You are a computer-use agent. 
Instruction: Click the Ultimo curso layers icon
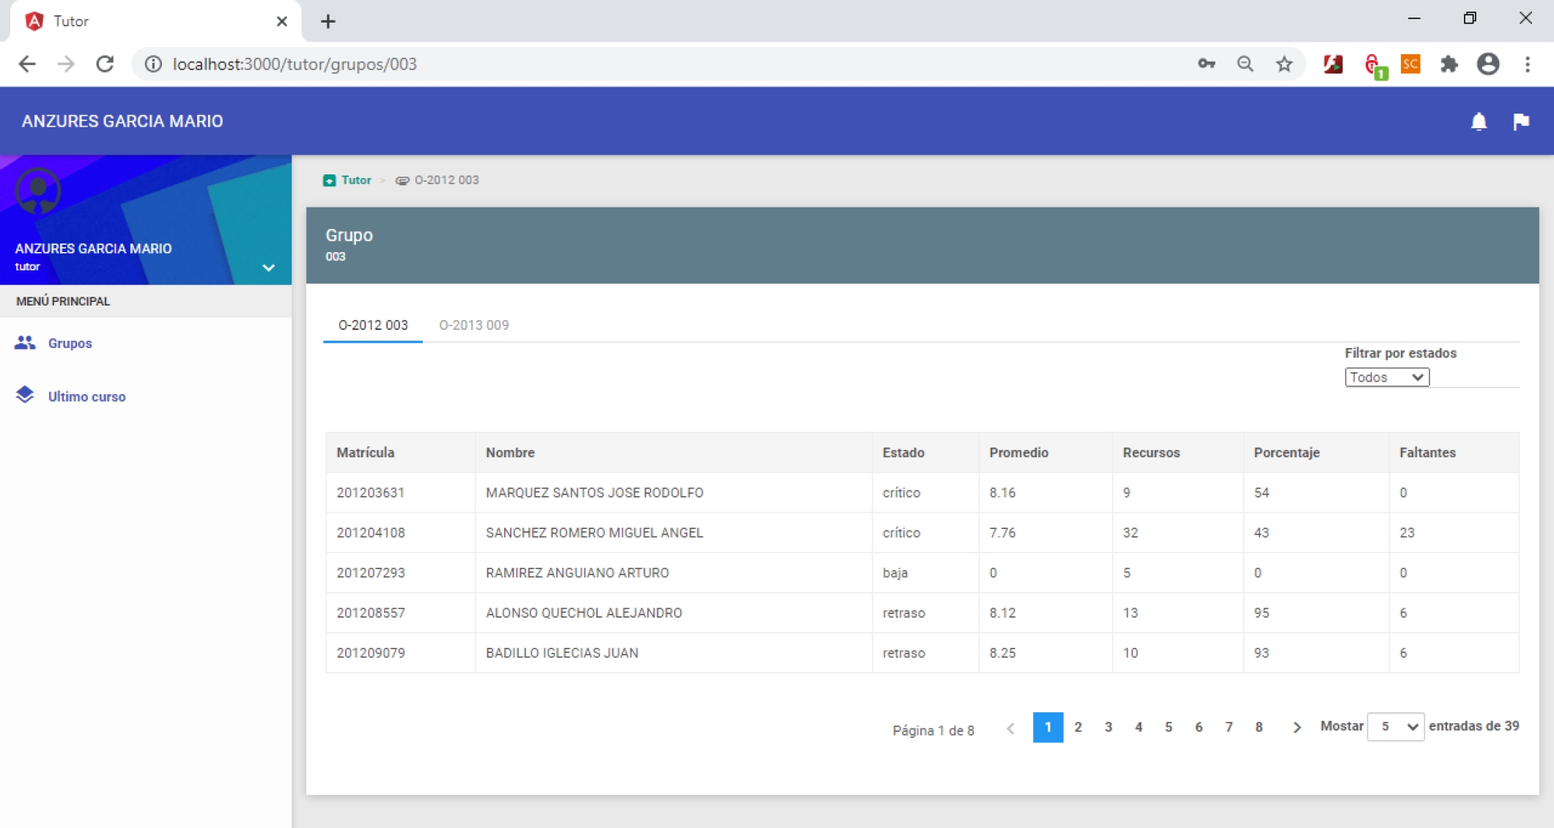click(x=25, y=396)
